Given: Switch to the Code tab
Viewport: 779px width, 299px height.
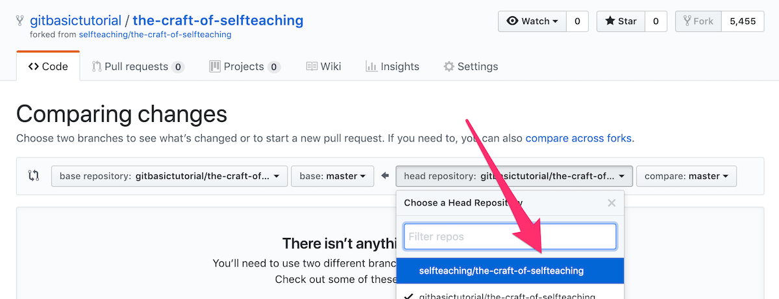Looking at the screenshot, I should coord(48,66).
